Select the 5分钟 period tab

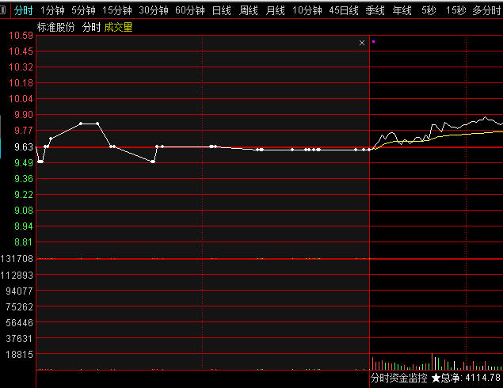coord(83,10)
